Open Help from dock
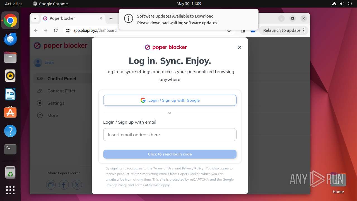The image size is (357, 201). point(10,131)
